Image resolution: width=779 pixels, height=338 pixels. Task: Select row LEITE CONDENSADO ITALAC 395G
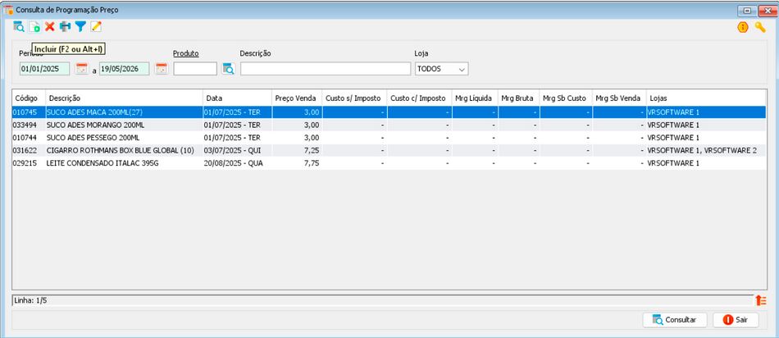coord(389,163)
